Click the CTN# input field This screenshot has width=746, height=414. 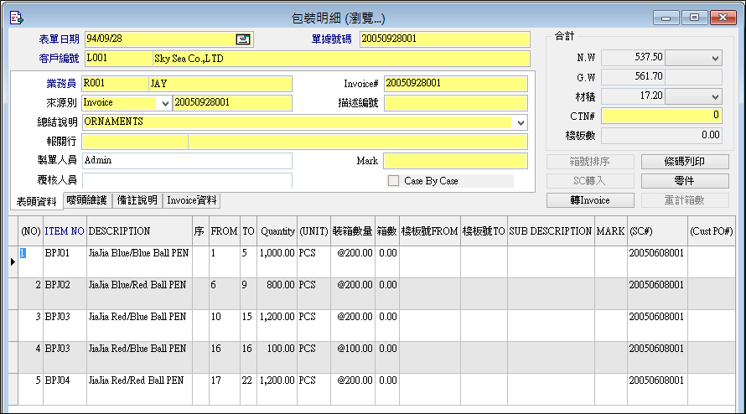coord(661,116)
